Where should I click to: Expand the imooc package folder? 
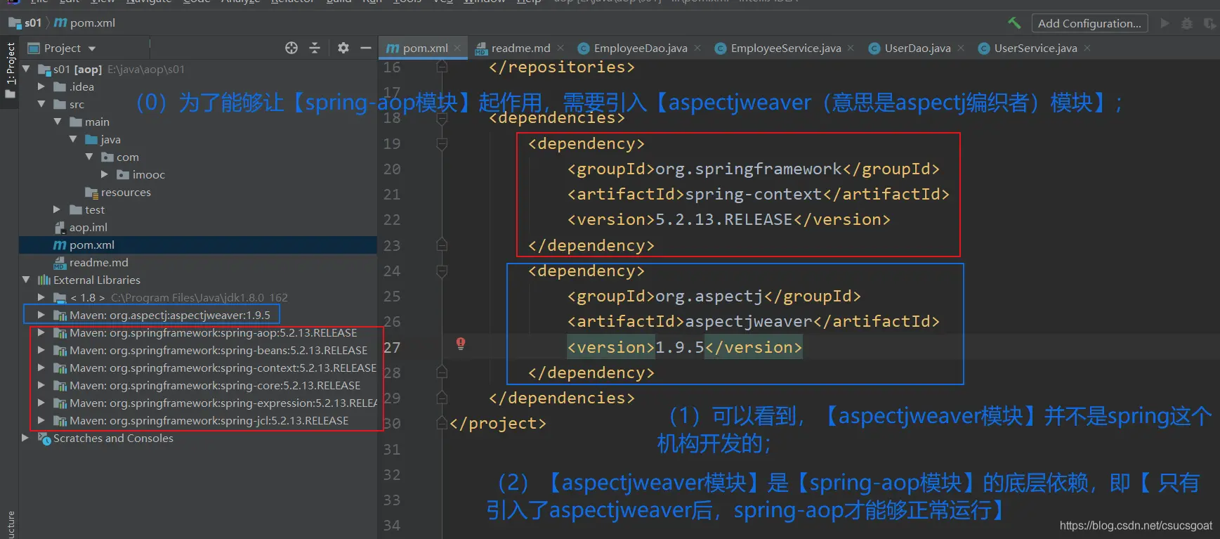click(105, 174)
